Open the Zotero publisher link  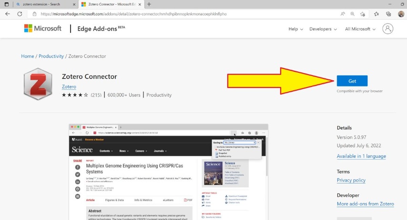click(x=69, y=86)
